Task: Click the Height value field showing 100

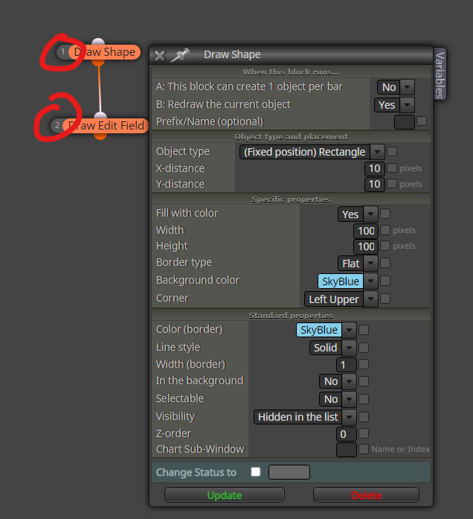Action: click(366, 246)
